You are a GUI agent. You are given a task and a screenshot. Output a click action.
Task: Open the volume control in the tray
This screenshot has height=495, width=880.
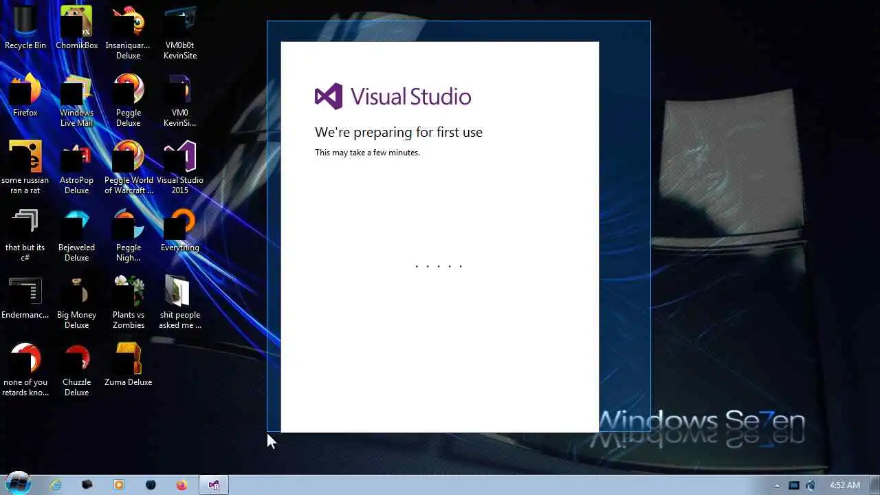click(x=811, y=485)
